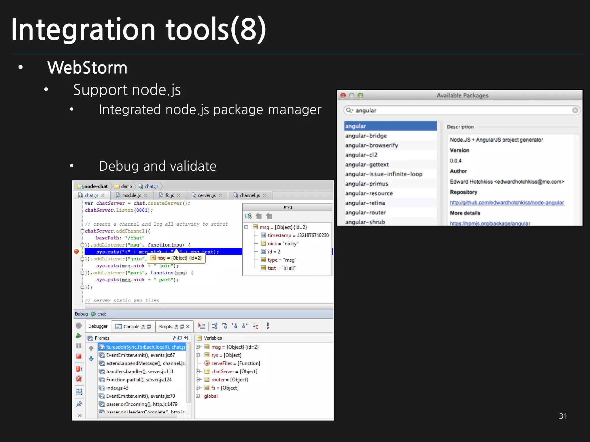This screenshot has height=442, width=590.
Task: Switch to the module.js editor tab
Action: coord(132,195)
